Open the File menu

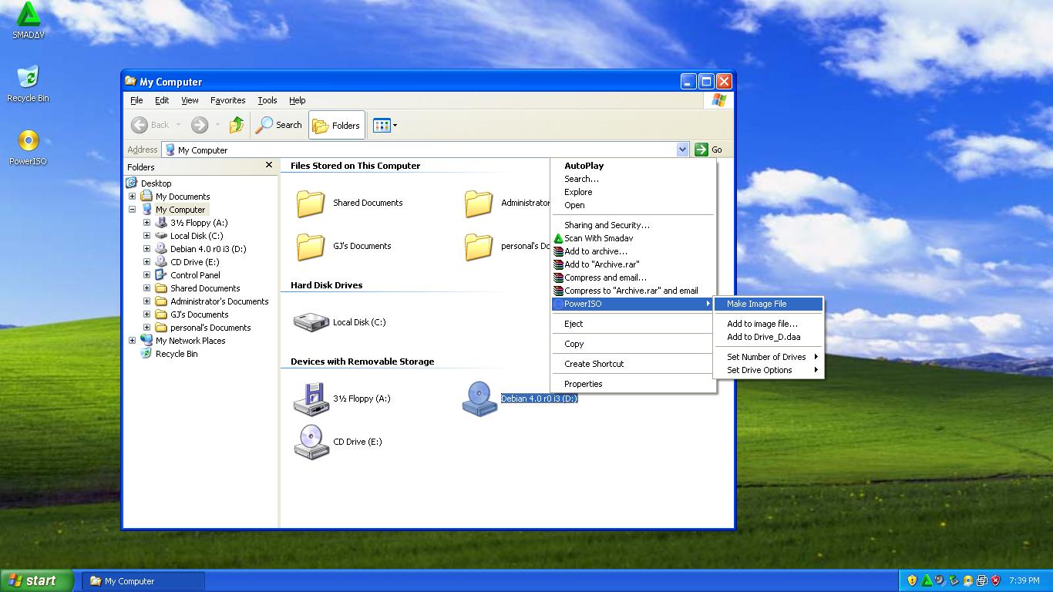pyautogui.click(x=136, y=100)
